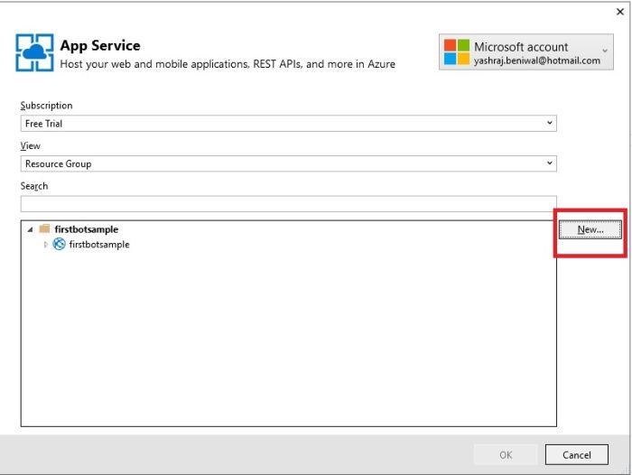Click the App Service cloud icon
The width and height of the screenshot is (632, 475).
[34, 53]
